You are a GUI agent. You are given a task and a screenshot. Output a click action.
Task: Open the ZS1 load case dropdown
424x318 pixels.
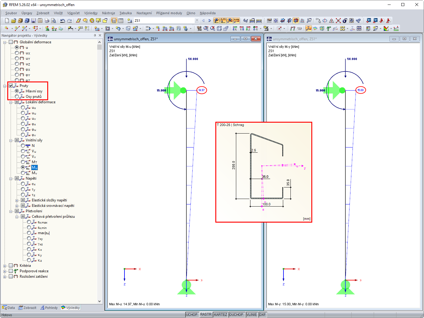(x=197, y=21)
